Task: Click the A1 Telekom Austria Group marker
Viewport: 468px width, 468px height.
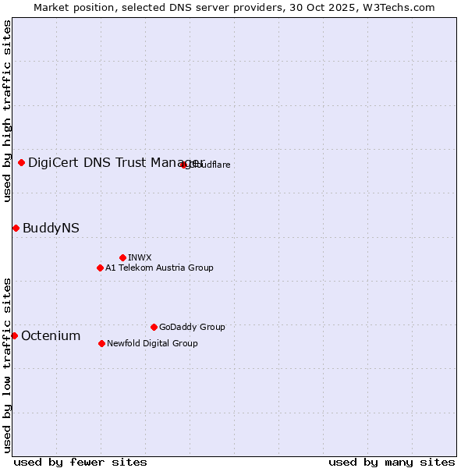Action: click(x=100, y=268)
